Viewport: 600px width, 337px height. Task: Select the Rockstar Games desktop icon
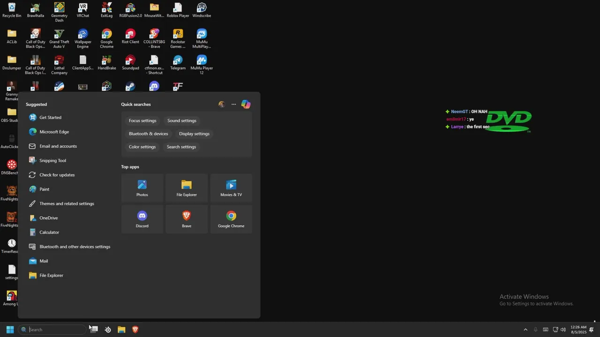pos(178,38)
